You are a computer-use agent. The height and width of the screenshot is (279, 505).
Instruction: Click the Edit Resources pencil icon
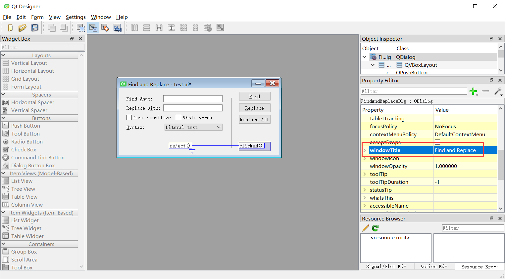tap(366, 228)
